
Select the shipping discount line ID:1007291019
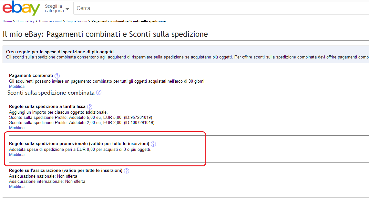point(82,123)
